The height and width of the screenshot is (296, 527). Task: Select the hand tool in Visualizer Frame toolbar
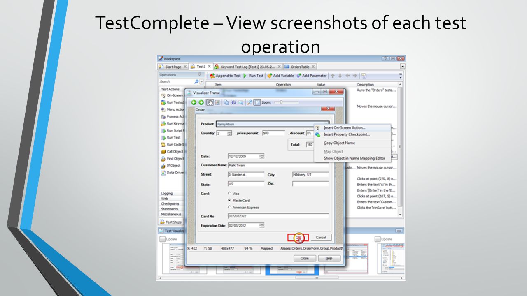(x=210, y=102)
